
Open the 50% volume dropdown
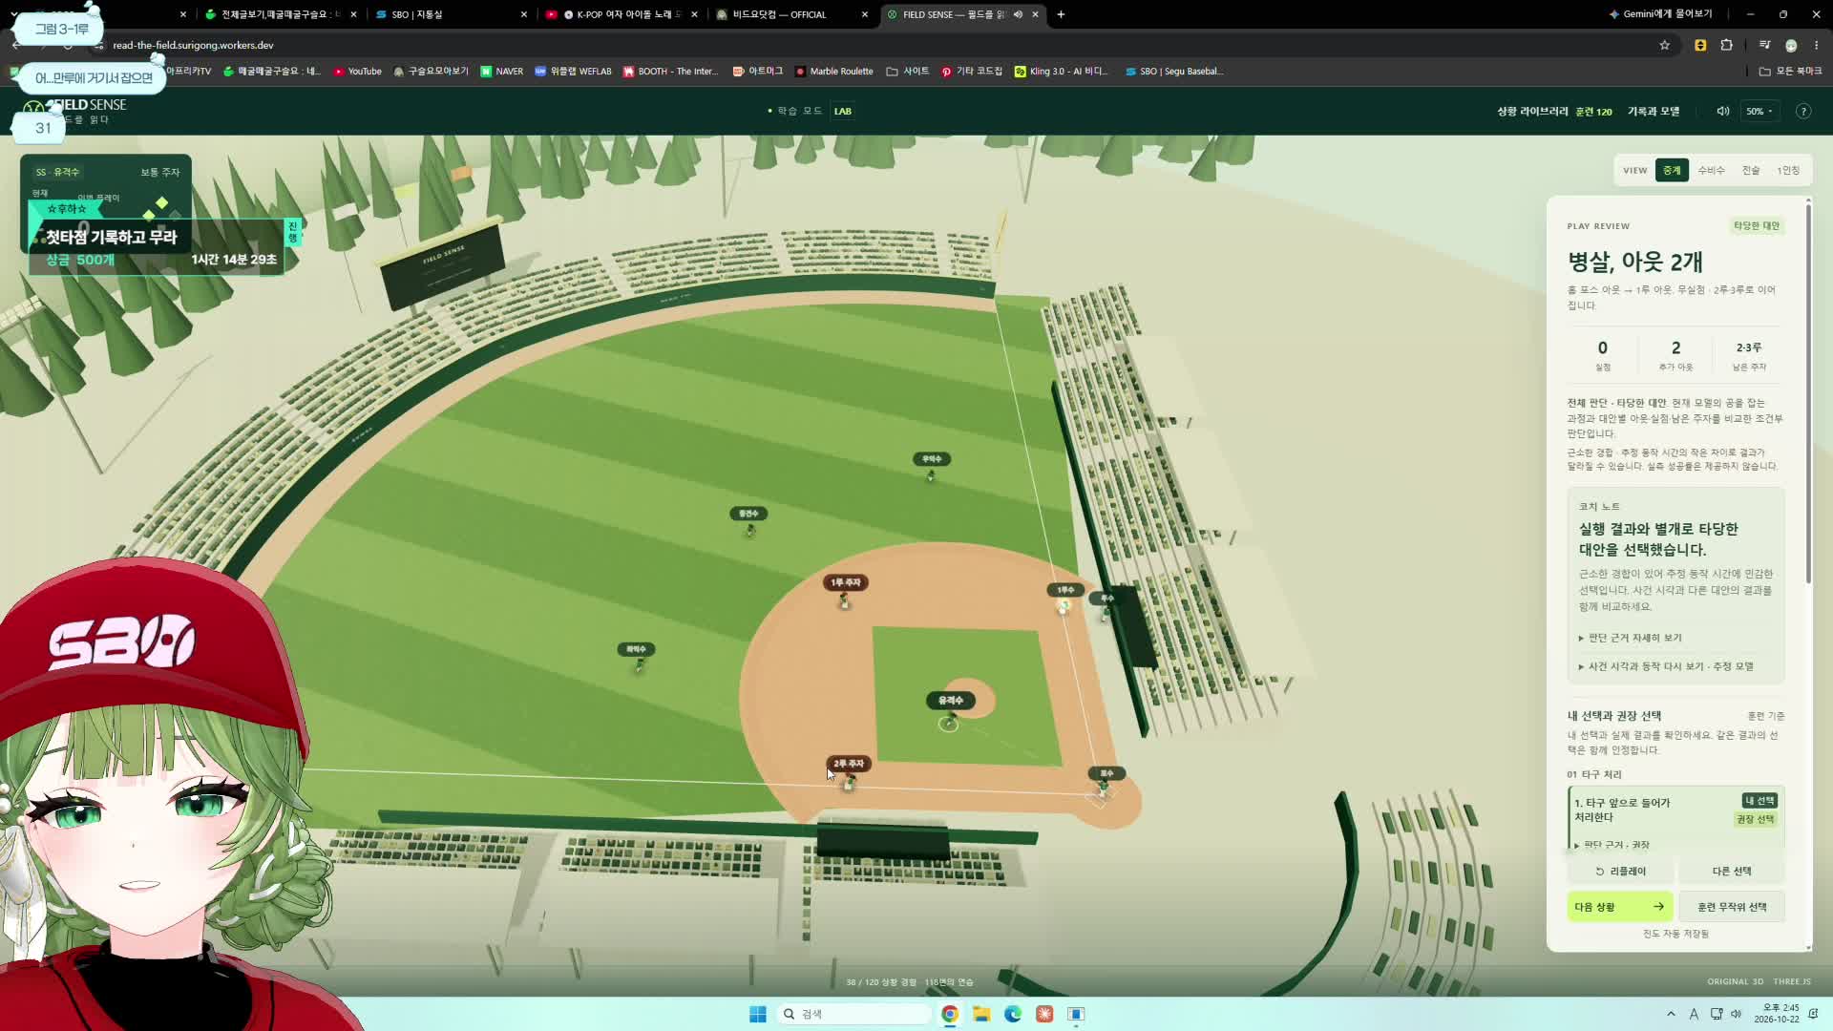tap(1759, 111)
